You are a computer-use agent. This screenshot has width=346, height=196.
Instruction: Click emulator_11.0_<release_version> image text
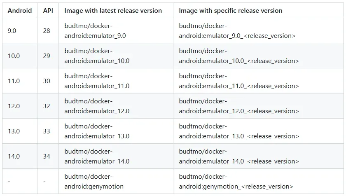coord(239,81)
